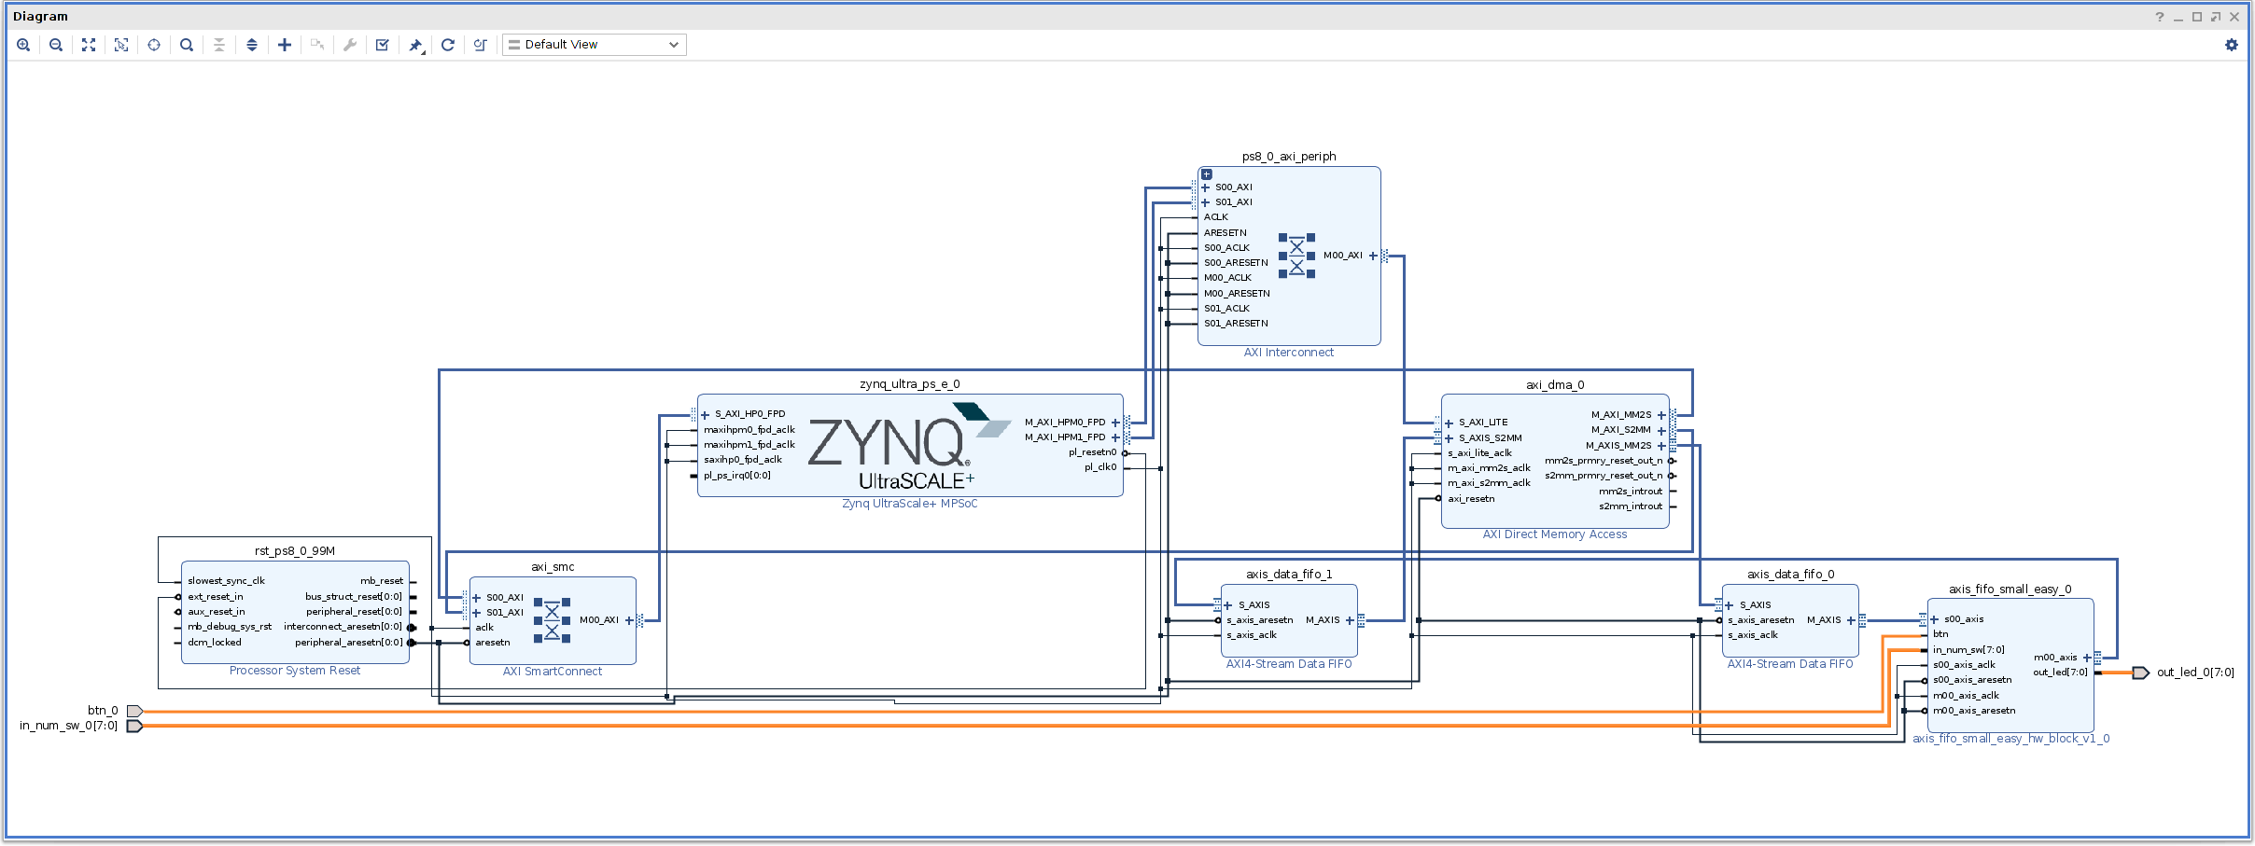The width and height of the screenshot is (2255, 846).
Task: Select the axis_data_fifo_0 block title
Action: click(1790, 575)
